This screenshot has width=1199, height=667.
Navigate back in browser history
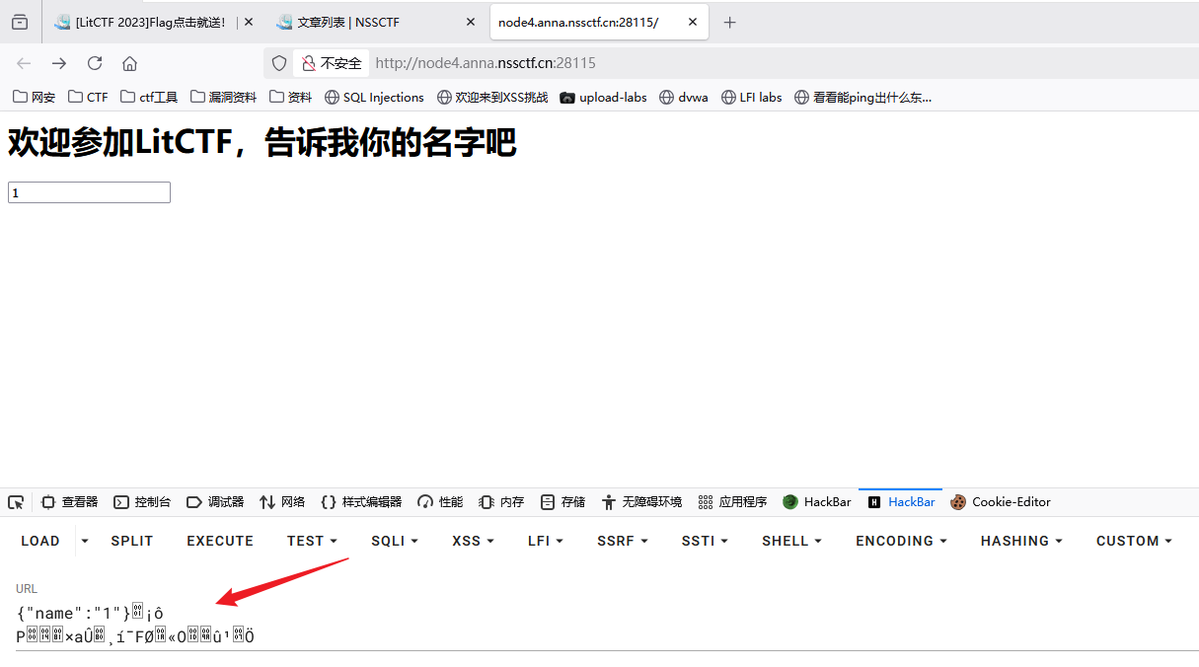[x=24, y=62]
